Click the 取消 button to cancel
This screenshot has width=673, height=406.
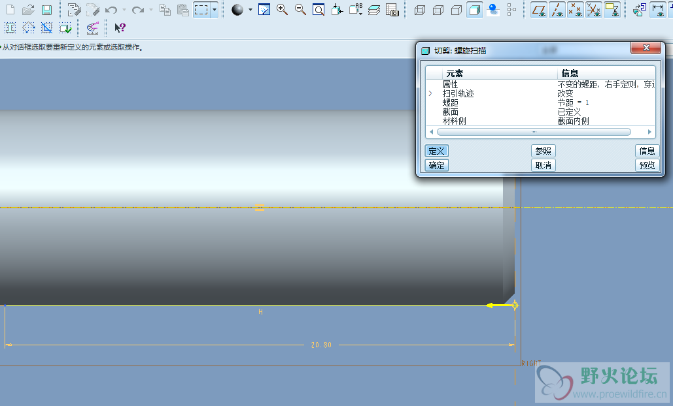click(544, 165)
